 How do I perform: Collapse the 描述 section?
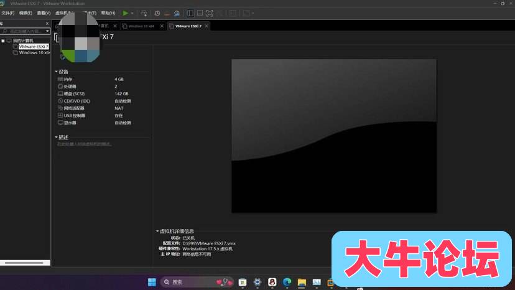coord(56,138)
